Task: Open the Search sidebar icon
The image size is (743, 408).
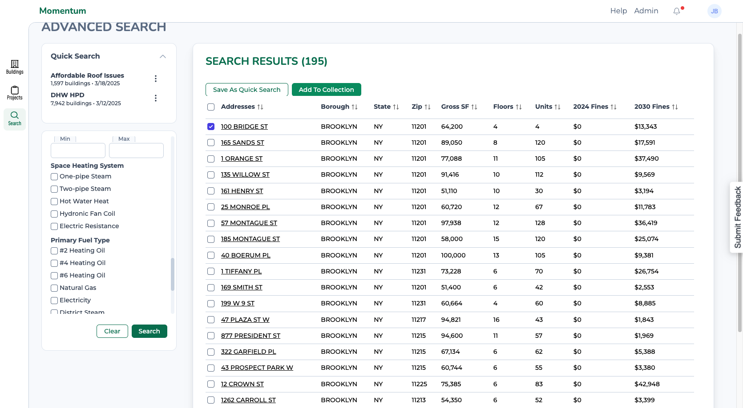Action: point(15,119)
